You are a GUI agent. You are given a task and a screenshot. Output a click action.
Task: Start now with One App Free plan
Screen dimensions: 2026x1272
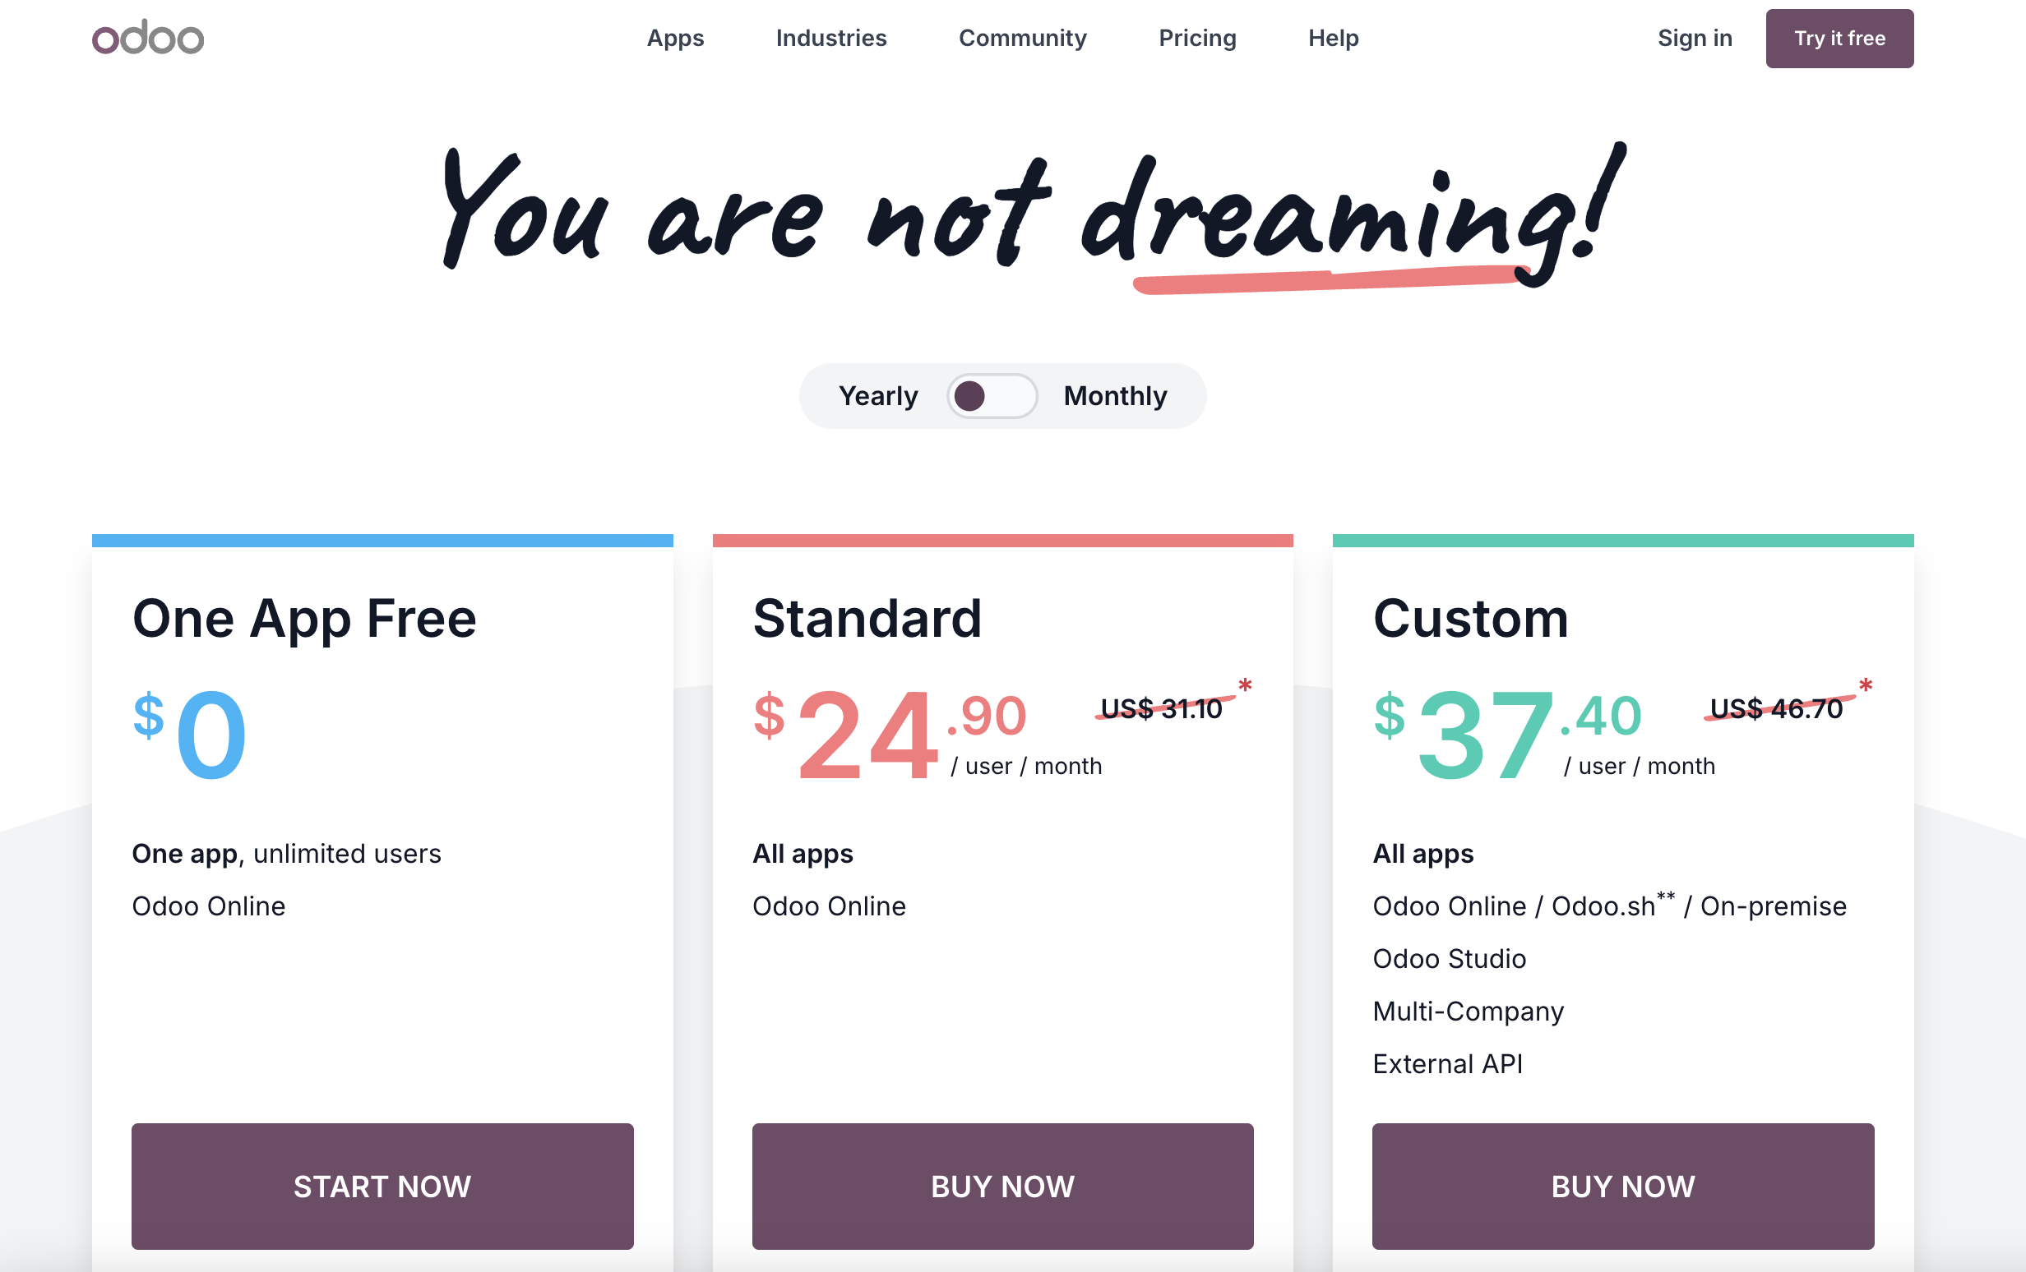coord(382,1187)
